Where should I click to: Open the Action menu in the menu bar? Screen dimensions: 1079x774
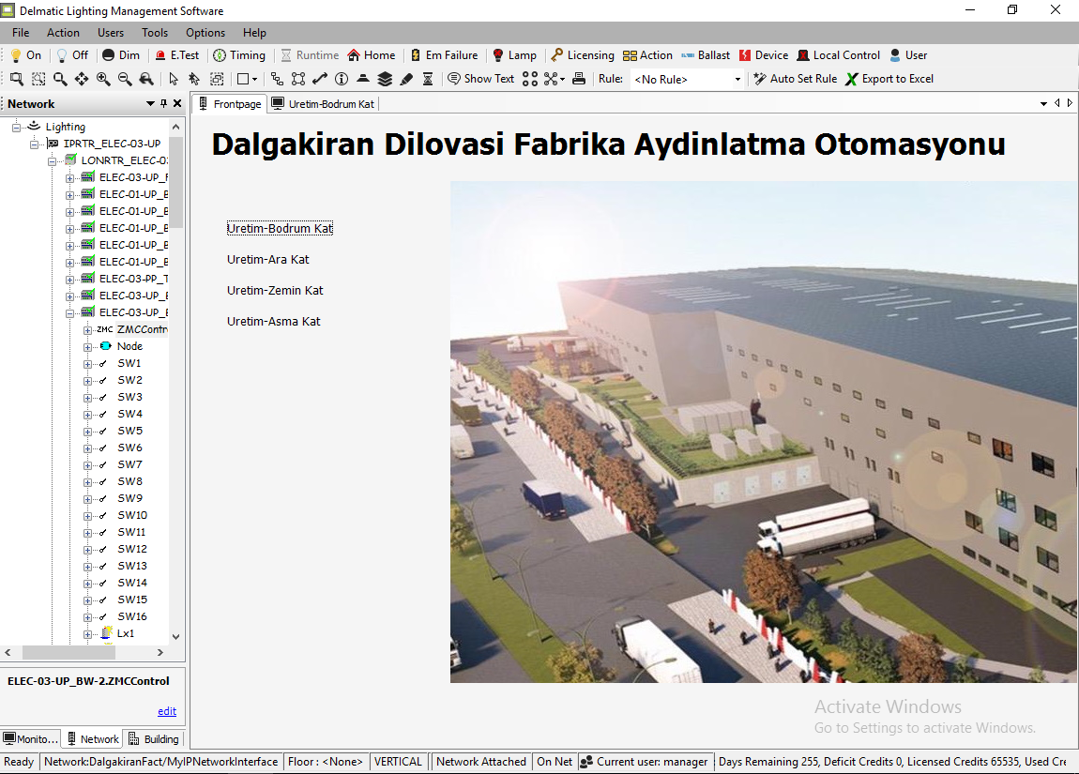pos(63,32)
